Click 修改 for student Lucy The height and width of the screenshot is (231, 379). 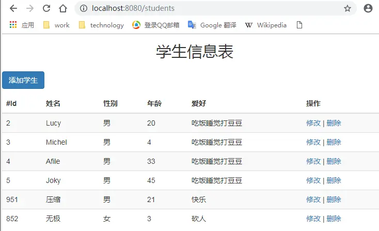coord(313,123)
